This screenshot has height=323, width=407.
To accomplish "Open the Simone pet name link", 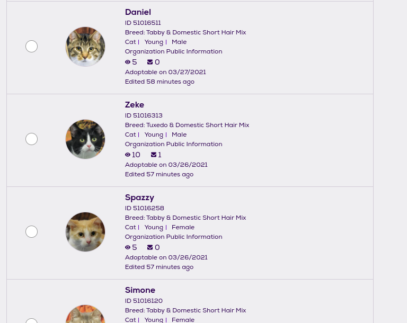I will [140, 290].
